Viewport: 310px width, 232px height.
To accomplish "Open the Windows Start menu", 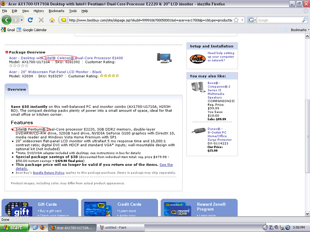I will point(14,227).
